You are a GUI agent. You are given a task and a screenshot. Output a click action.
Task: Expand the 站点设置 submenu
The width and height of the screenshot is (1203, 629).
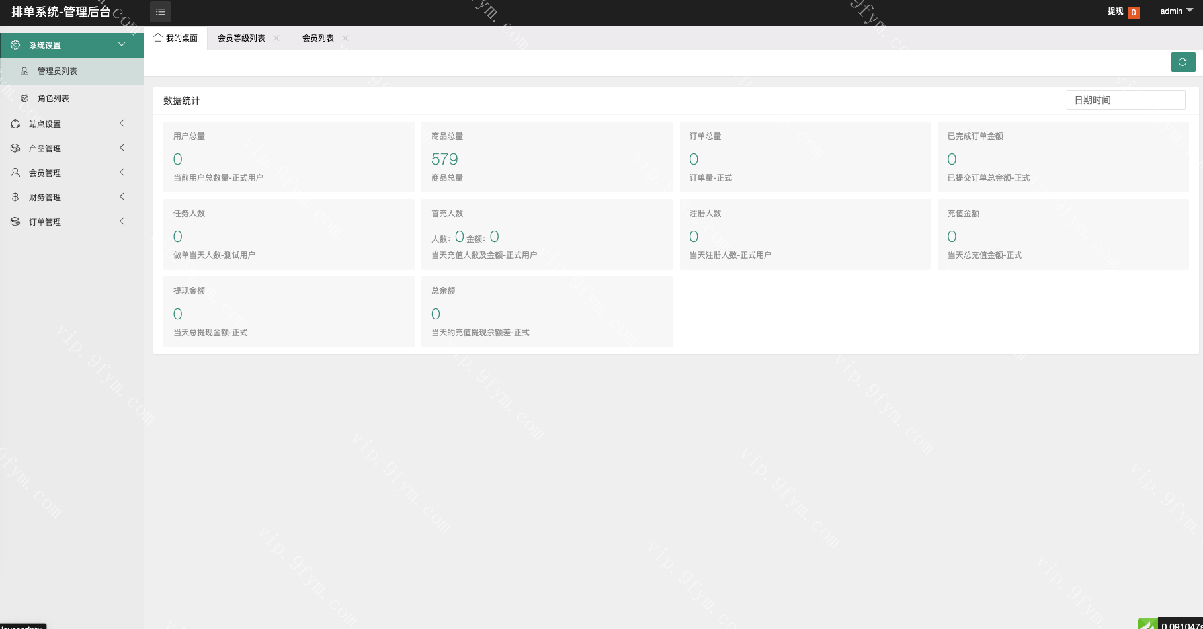(x=122, y=124)
